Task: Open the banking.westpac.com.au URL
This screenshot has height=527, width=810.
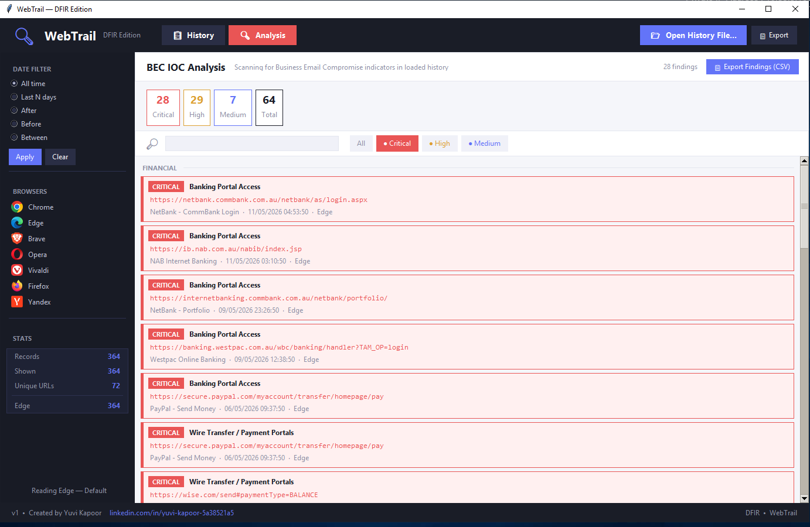Action: click(279, 347)
